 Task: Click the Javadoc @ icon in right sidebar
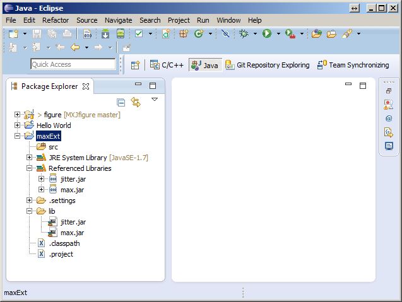click(x=389, y=118)
